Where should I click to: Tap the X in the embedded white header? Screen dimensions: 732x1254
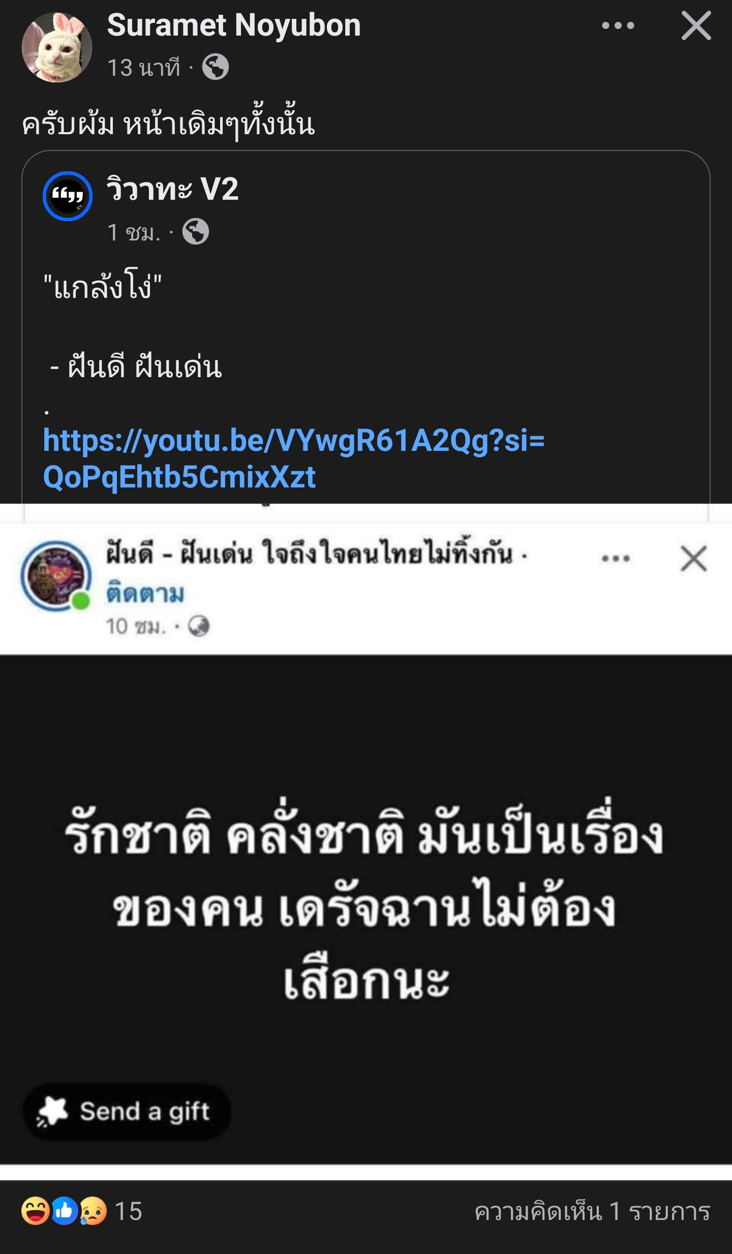coord(693,559)
